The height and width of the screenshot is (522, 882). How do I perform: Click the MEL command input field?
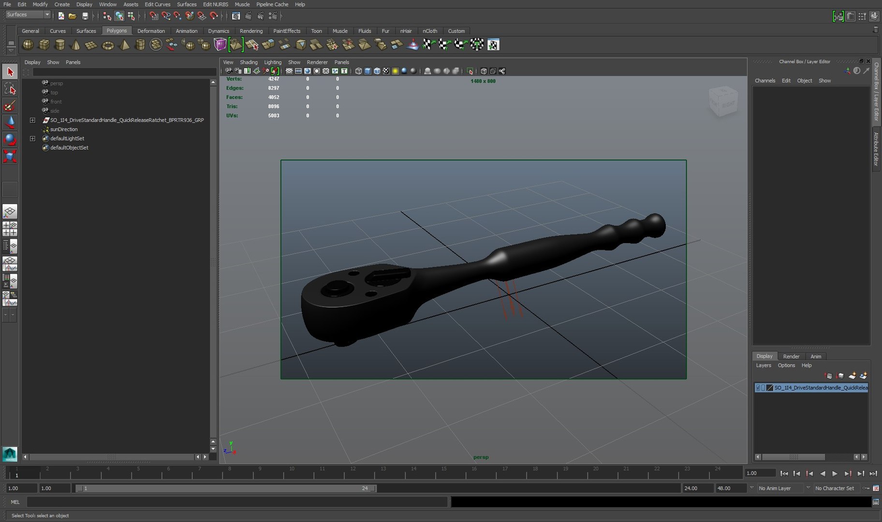237,502
